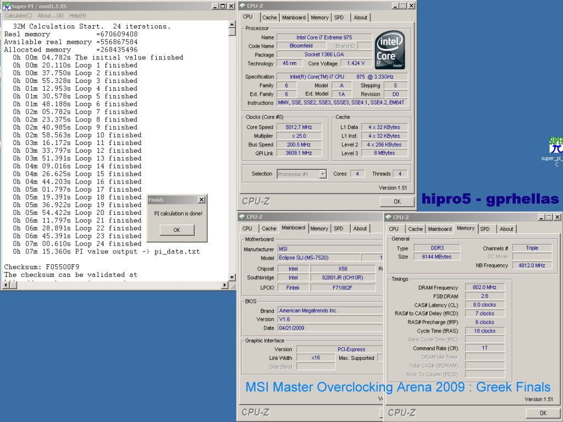Screen dimensions: 563x422
Task: Select the SPD tab in top CPU-Z
Action: point(339,18)
